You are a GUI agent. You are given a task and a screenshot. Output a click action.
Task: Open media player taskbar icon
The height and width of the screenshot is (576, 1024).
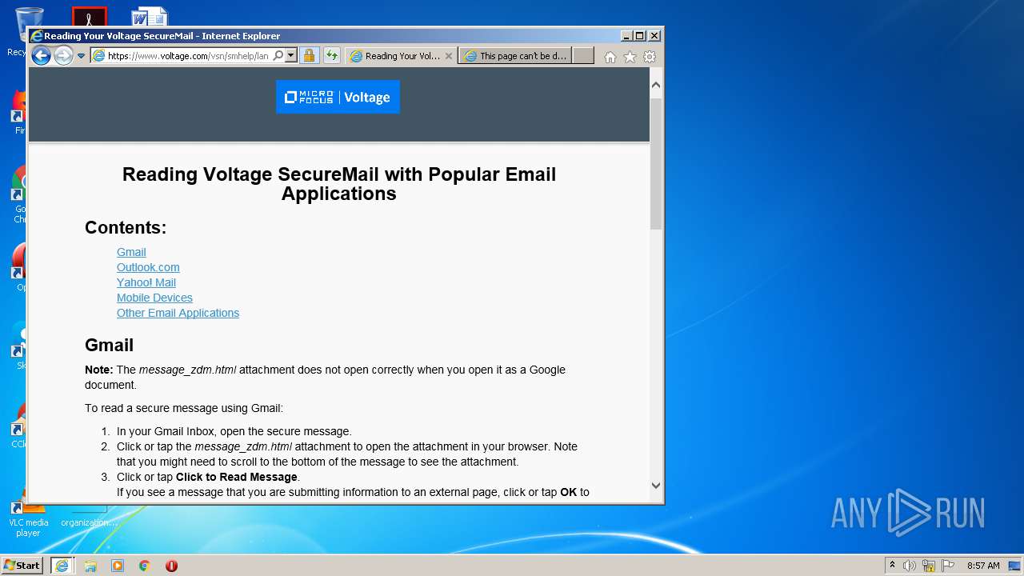(118, 566)
